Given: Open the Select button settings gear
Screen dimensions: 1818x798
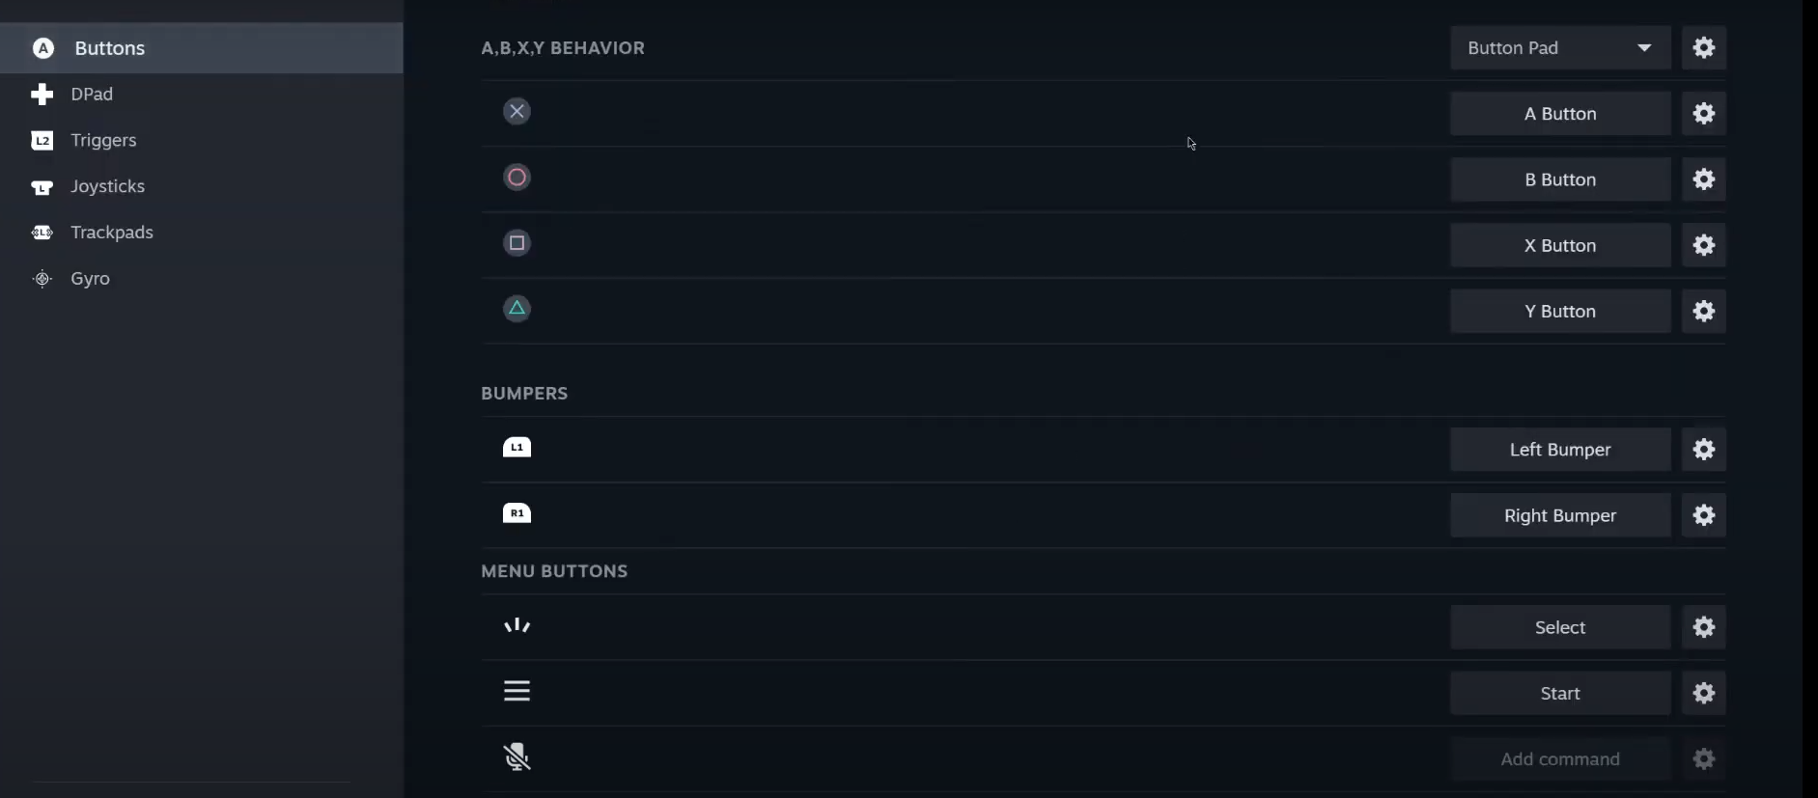Looking at the screenshot, I should click(x=1704, y=627).
